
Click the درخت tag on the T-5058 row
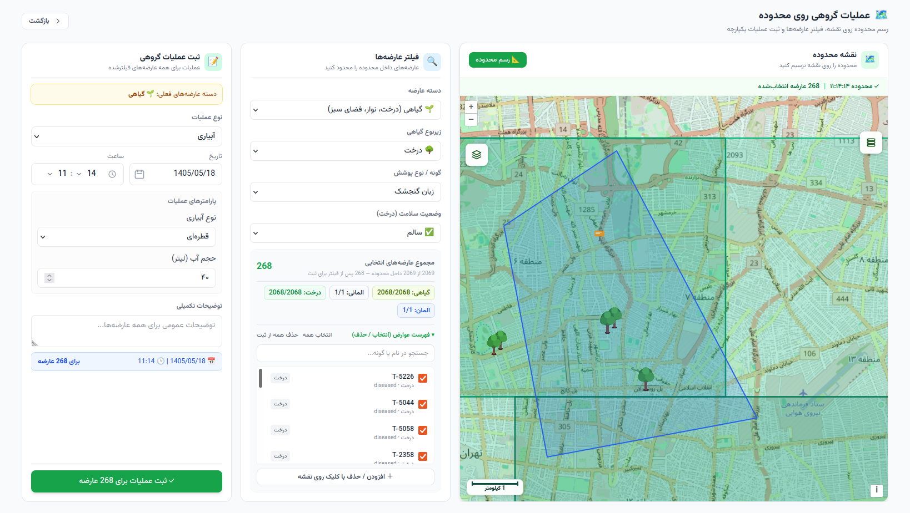coord(281,430)
